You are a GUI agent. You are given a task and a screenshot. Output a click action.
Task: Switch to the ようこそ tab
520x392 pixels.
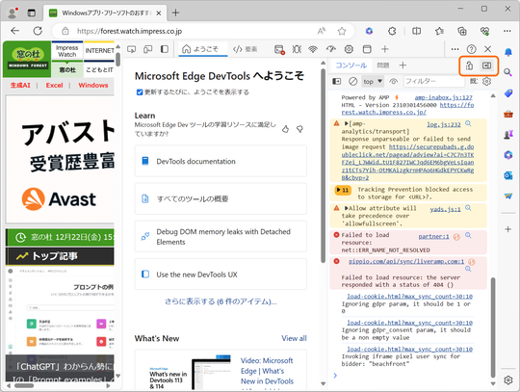pos(203,49)
